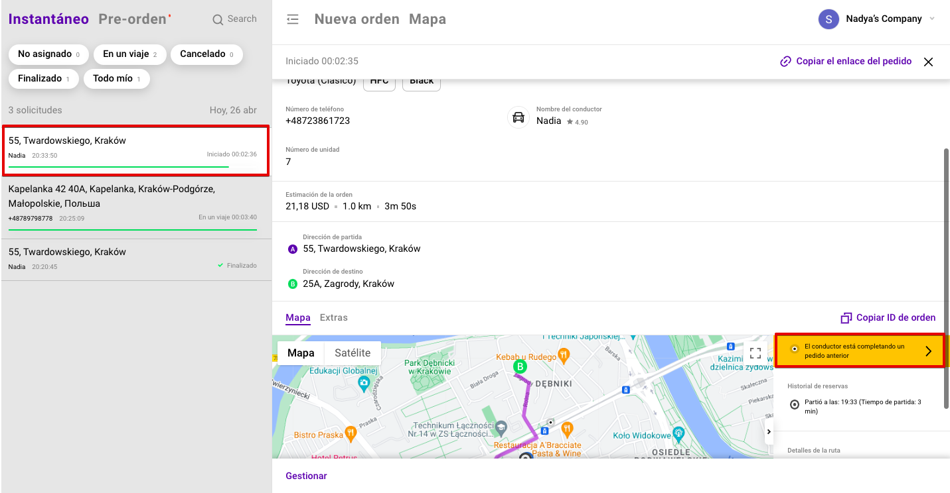Click destination address 25A, Zagrody, Kraków
This screenshot has width=950, height=493.
(349, 284)
